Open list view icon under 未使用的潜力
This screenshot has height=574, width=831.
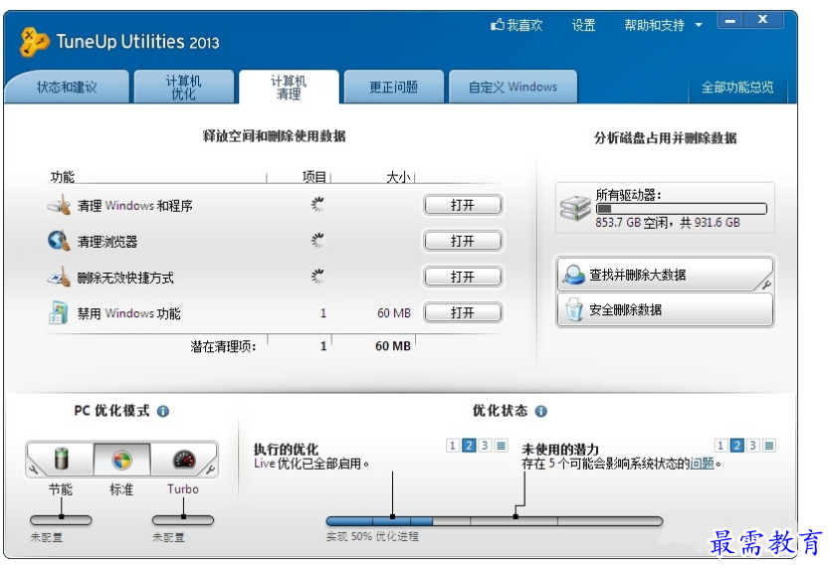(x=769, y=446)
